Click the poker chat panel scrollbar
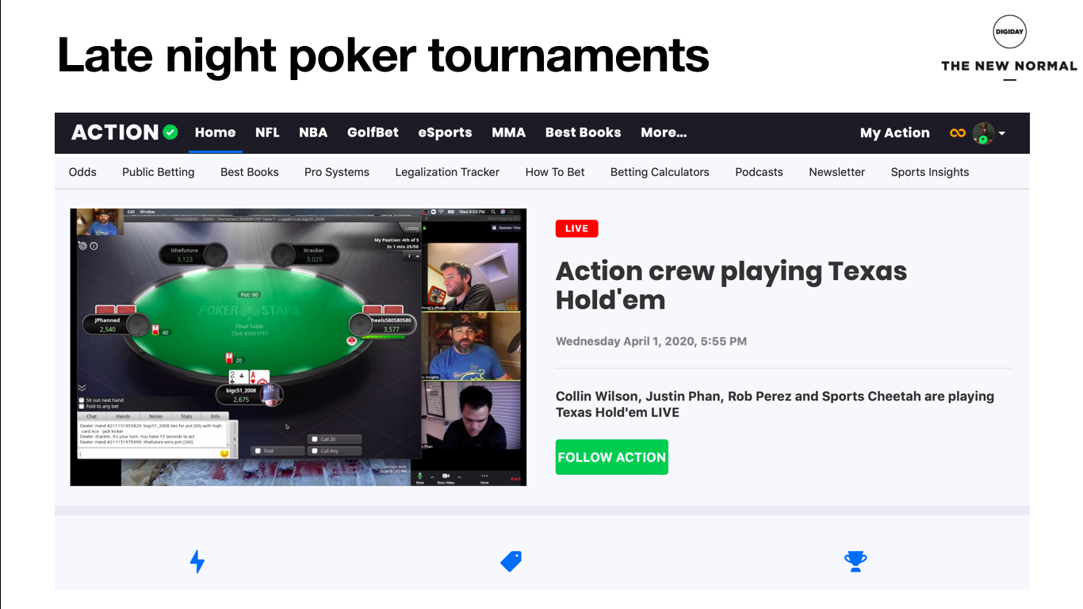Screen dimensions: 1083x609 (x=233, y=439)
